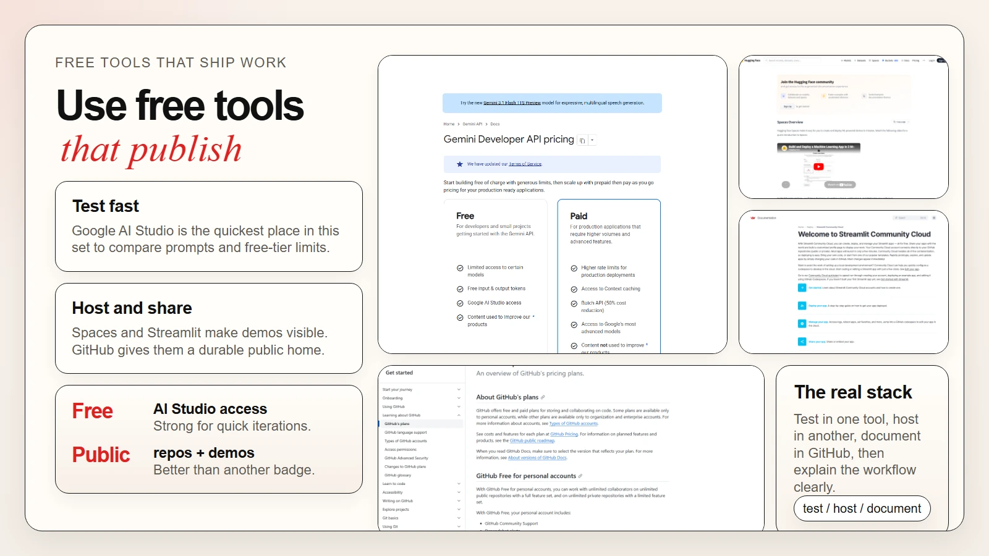Click anchor link icon beside About GitHub's plans
Screen dimensions: 989x556
[543, 397]
